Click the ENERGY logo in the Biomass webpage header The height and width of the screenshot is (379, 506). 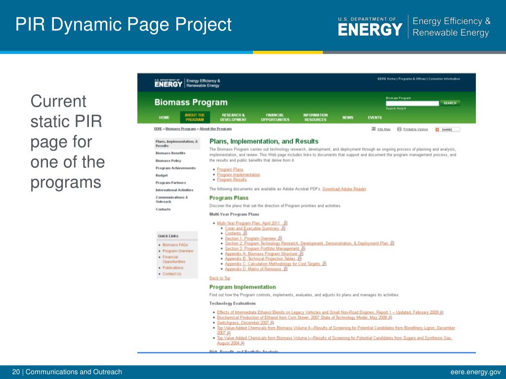(168, 83)
